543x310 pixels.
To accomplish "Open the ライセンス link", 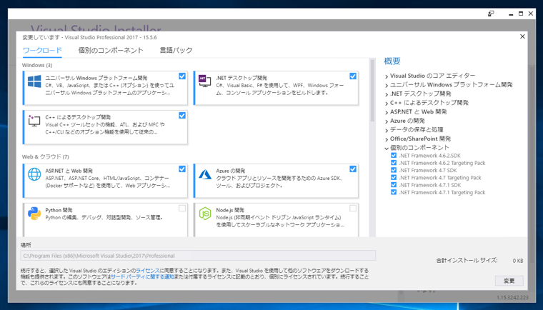I will click(x=147, y=271).
